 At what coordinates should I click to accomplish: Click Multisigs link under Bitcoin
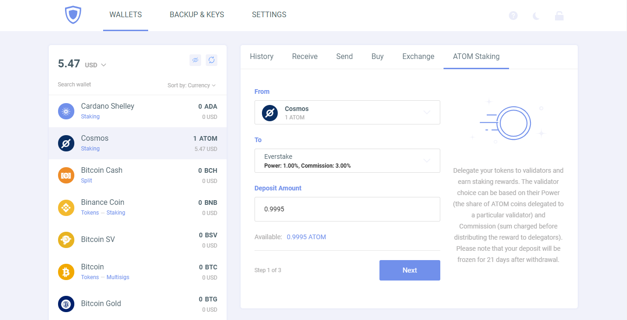click(x=118, y=277)
